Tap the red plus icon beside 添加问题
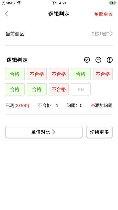Image resolution: width=118 pixels, height=210 pixels. [x=93, y=106]
